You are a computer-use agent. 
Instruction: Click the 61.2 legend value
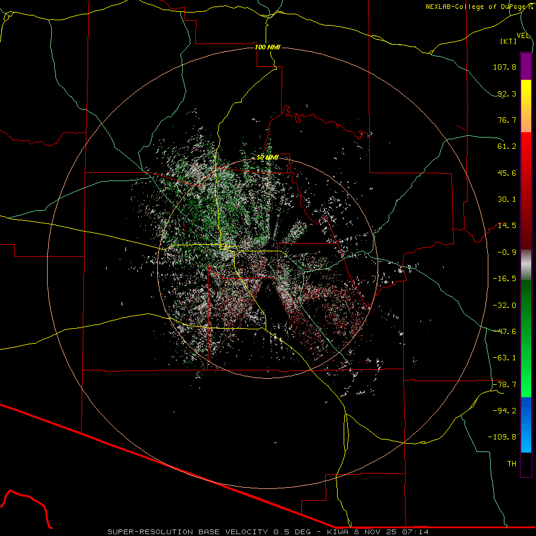tap(507, 147)
